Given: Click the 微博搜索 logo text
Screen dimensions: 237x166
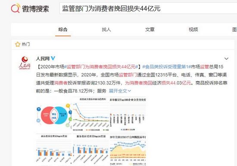Looking at the screenshot, I should point(35,9).
